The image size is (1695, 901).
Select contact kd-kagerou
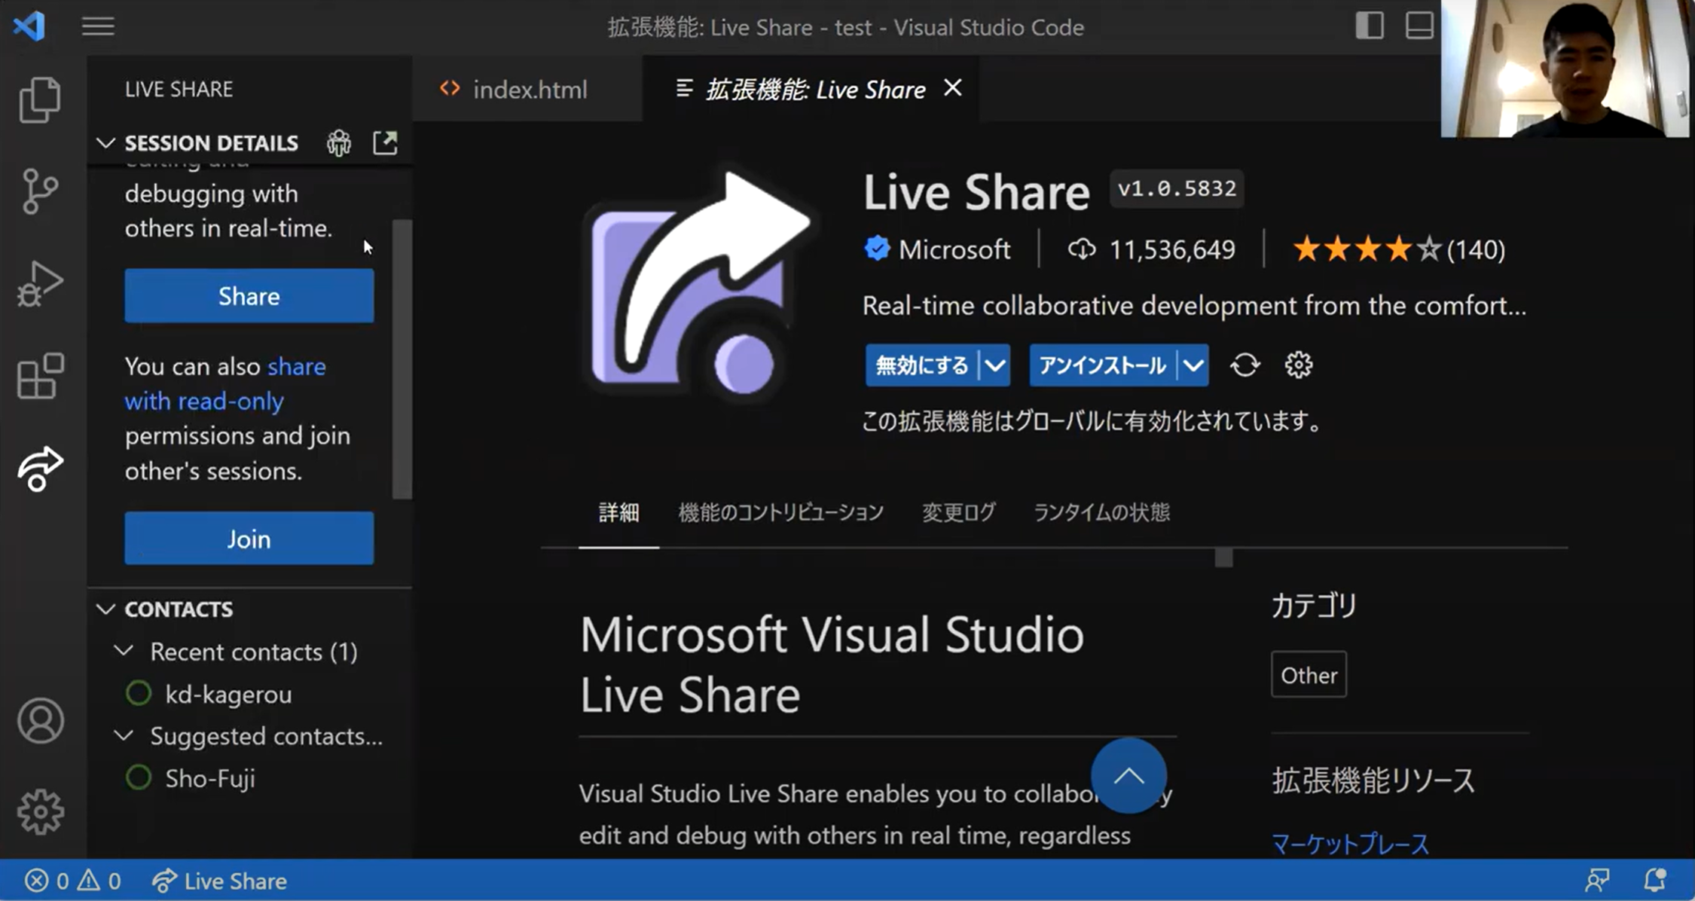228,694
